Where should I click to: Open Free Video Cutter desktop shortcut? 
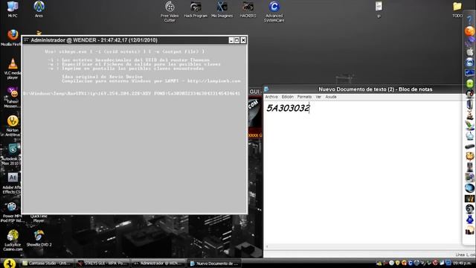(x=170, y=12)
